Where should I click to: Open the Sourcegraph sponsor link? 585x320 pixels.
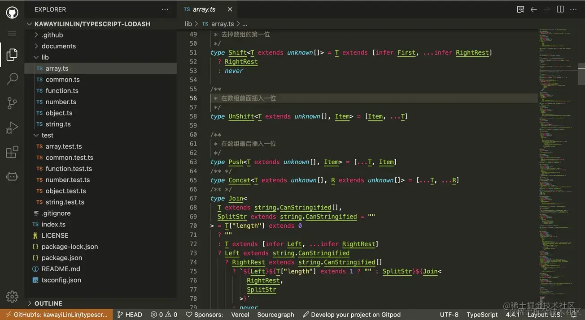click(275, 315)
